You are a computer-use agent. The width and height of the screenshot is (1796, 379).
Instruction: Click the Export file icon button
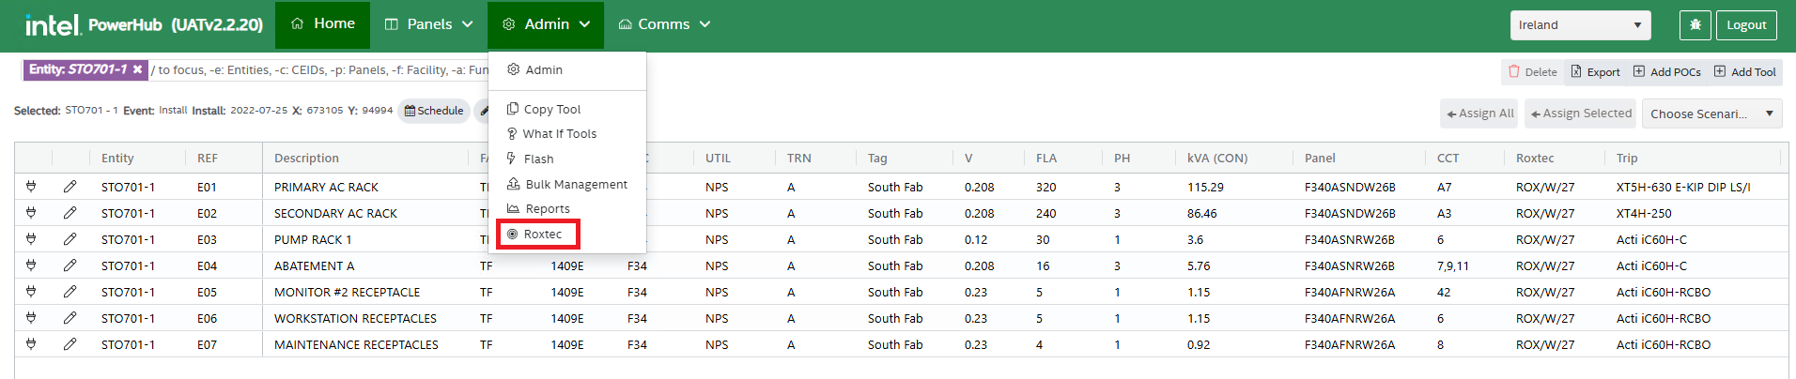[1595, 72]
